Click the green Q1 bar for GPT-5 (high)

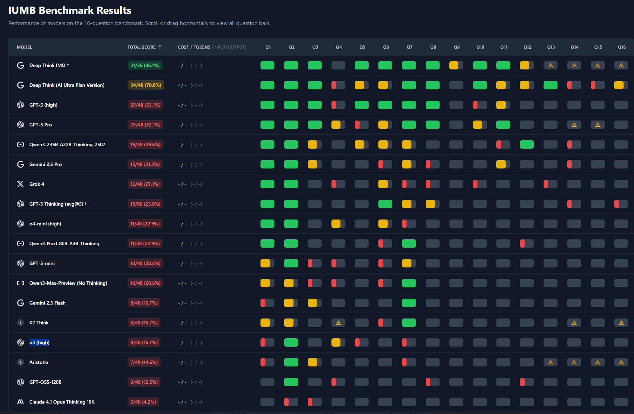tap(267, 105)
